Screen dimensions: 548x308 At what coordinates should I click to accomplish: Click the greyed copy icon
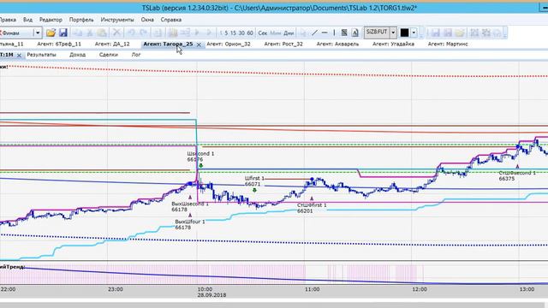click(78, 33)
